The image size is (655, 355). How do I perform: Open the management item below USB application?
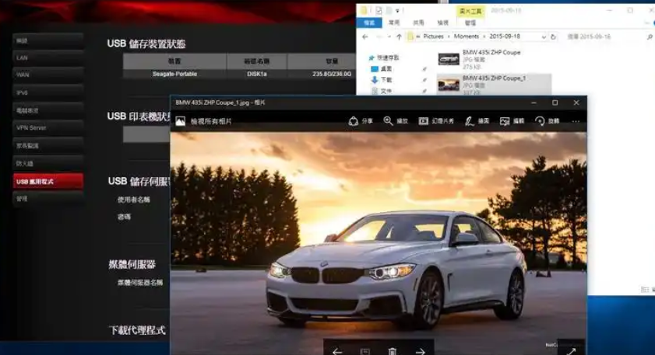tap(48, 199)
